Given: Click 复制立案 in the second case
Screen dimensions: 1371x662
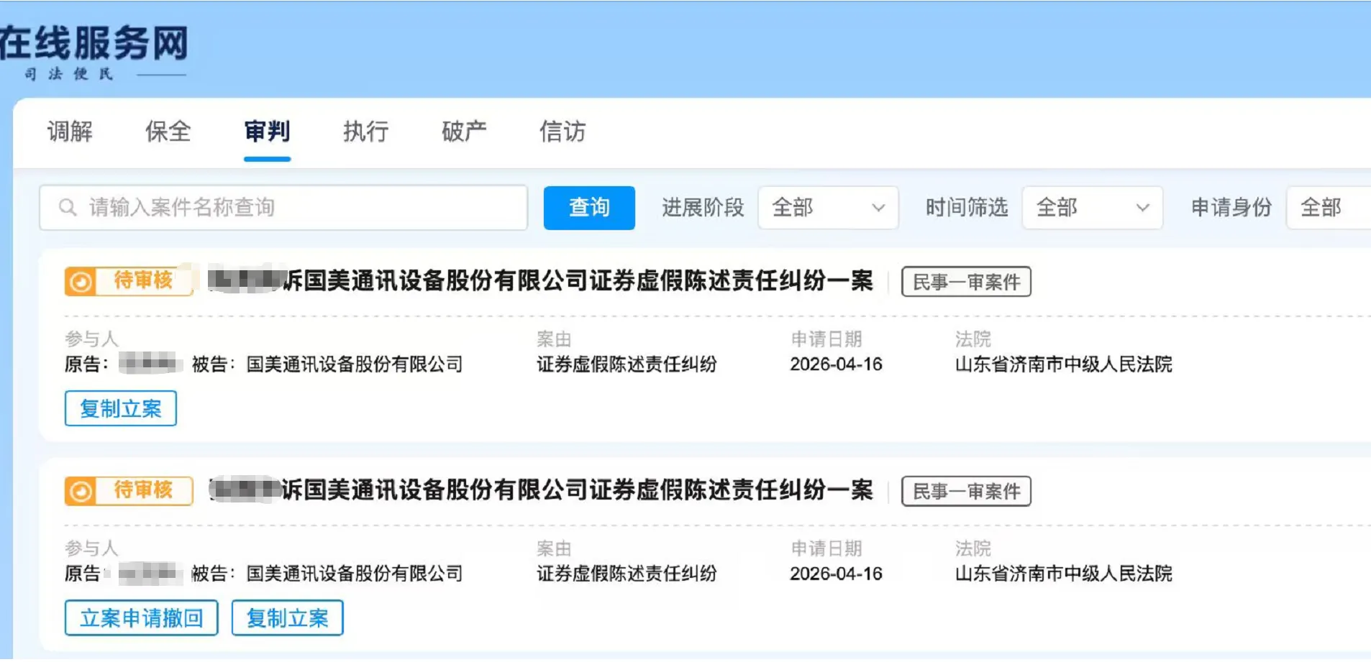Looking at the screenshot, I should point(287,618).
